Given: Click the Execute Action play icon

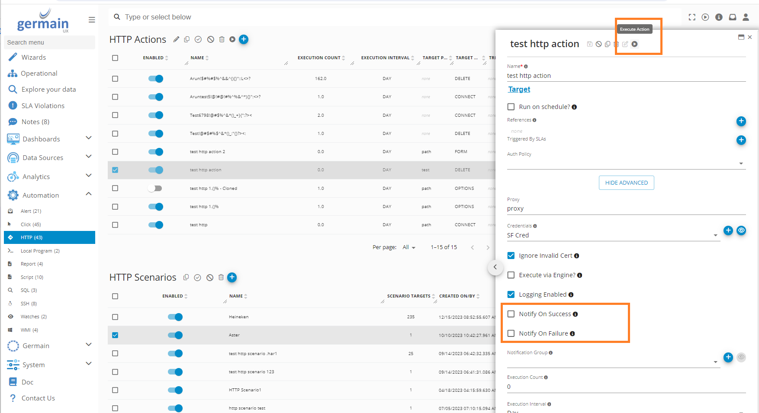Looking at the screenshot, I should pyautogui.click(x=634, y=44).
